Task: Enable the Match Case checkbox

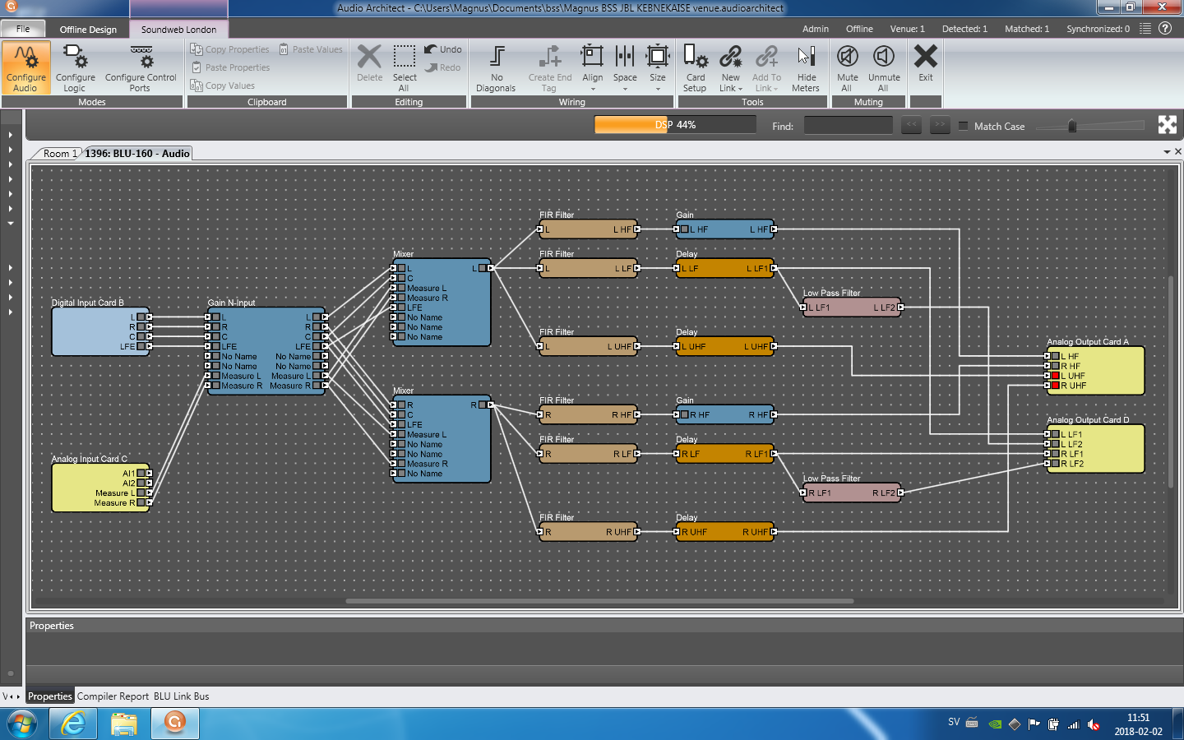Action: (963, 126)
